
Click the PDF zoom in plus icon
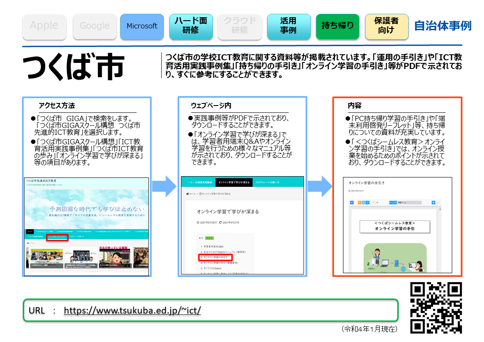[x=395, y=202]
